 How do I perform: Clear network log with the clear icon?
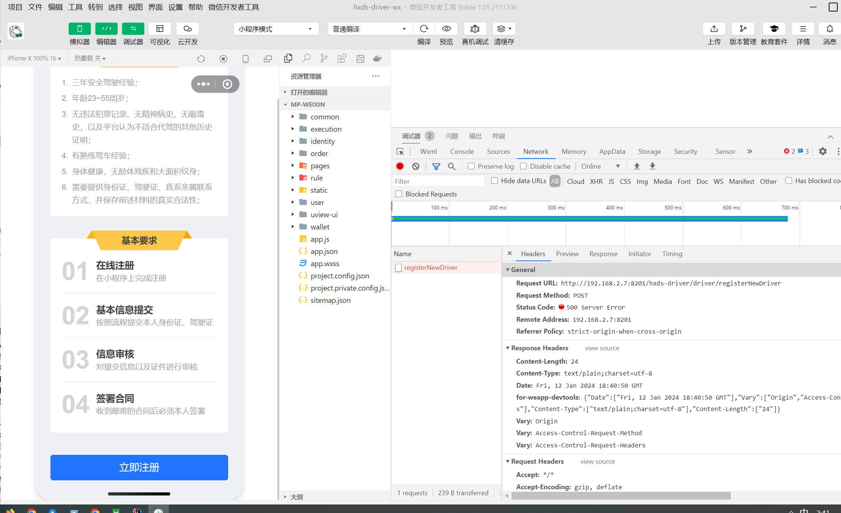pyautogui.click(x=415, y=166)
